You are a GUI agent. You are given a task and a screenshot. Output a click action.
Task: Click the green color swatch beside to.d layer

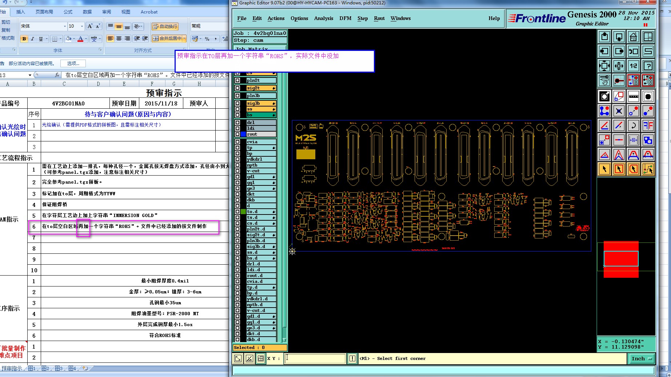coord(243,212)
